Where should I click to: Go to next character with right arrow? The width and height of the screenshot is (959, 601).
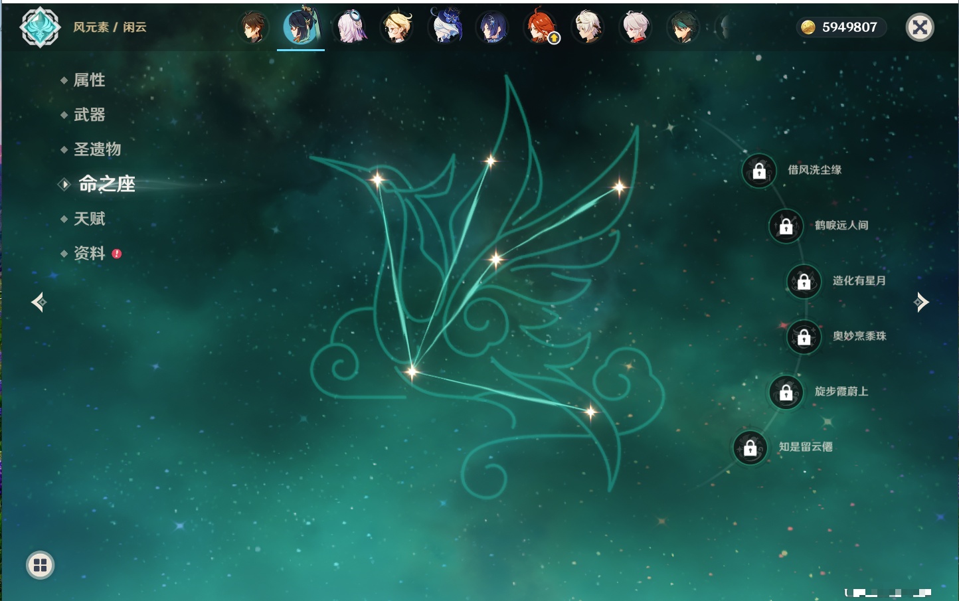click(921, 302)
